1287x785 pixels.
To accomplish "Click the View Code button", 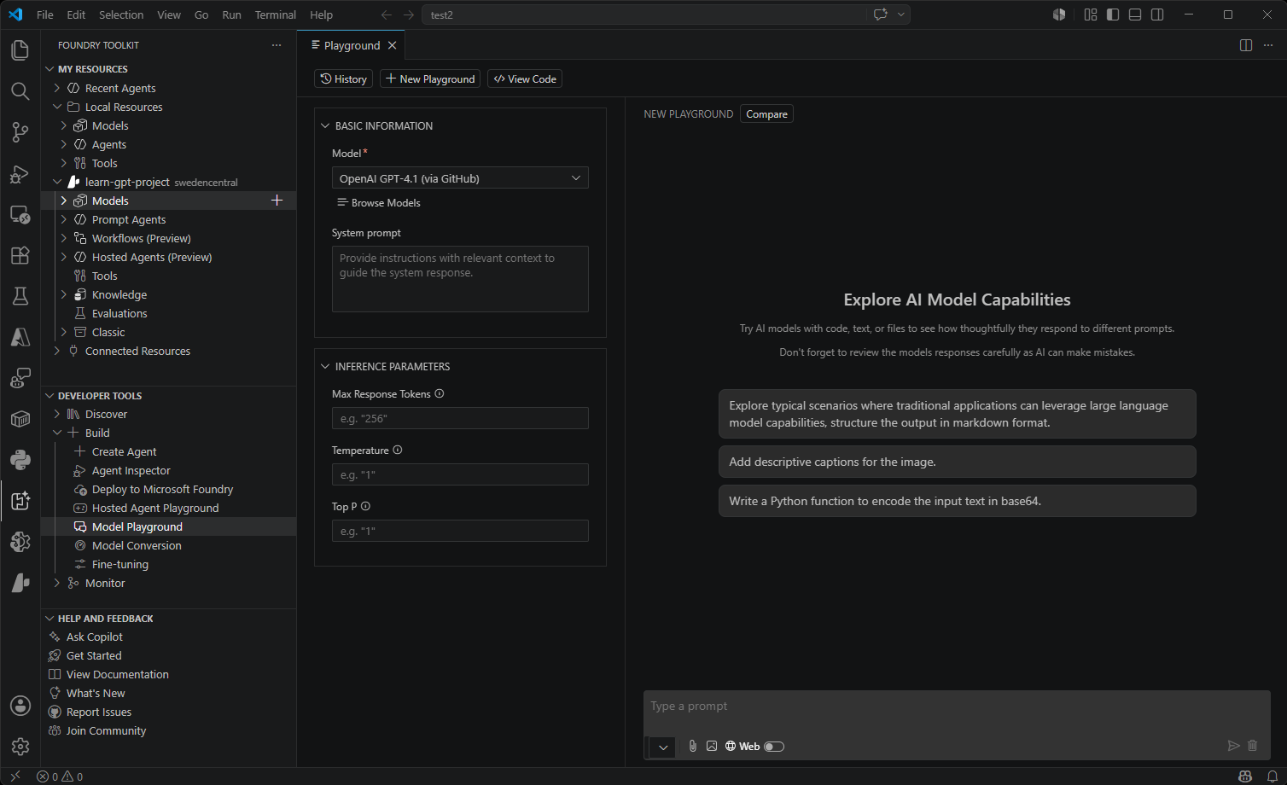I will [525, 78].
